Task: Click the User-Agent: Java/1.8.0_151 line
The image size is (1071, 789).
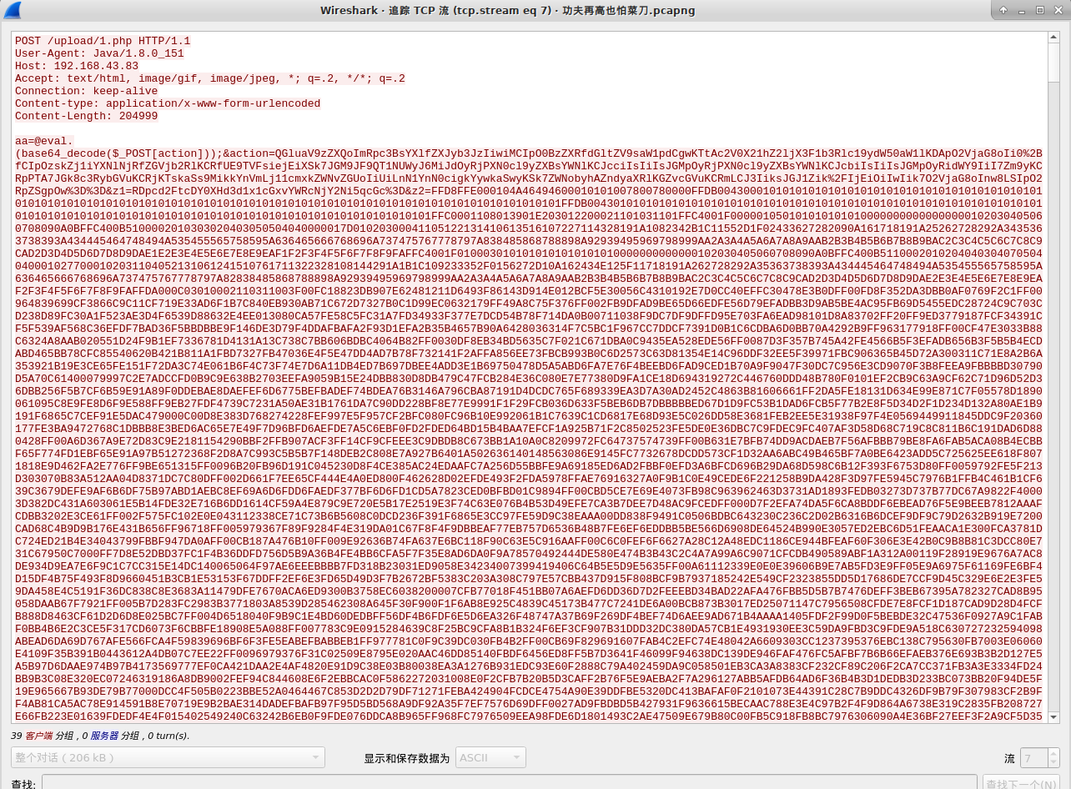Action: [99, 53]
